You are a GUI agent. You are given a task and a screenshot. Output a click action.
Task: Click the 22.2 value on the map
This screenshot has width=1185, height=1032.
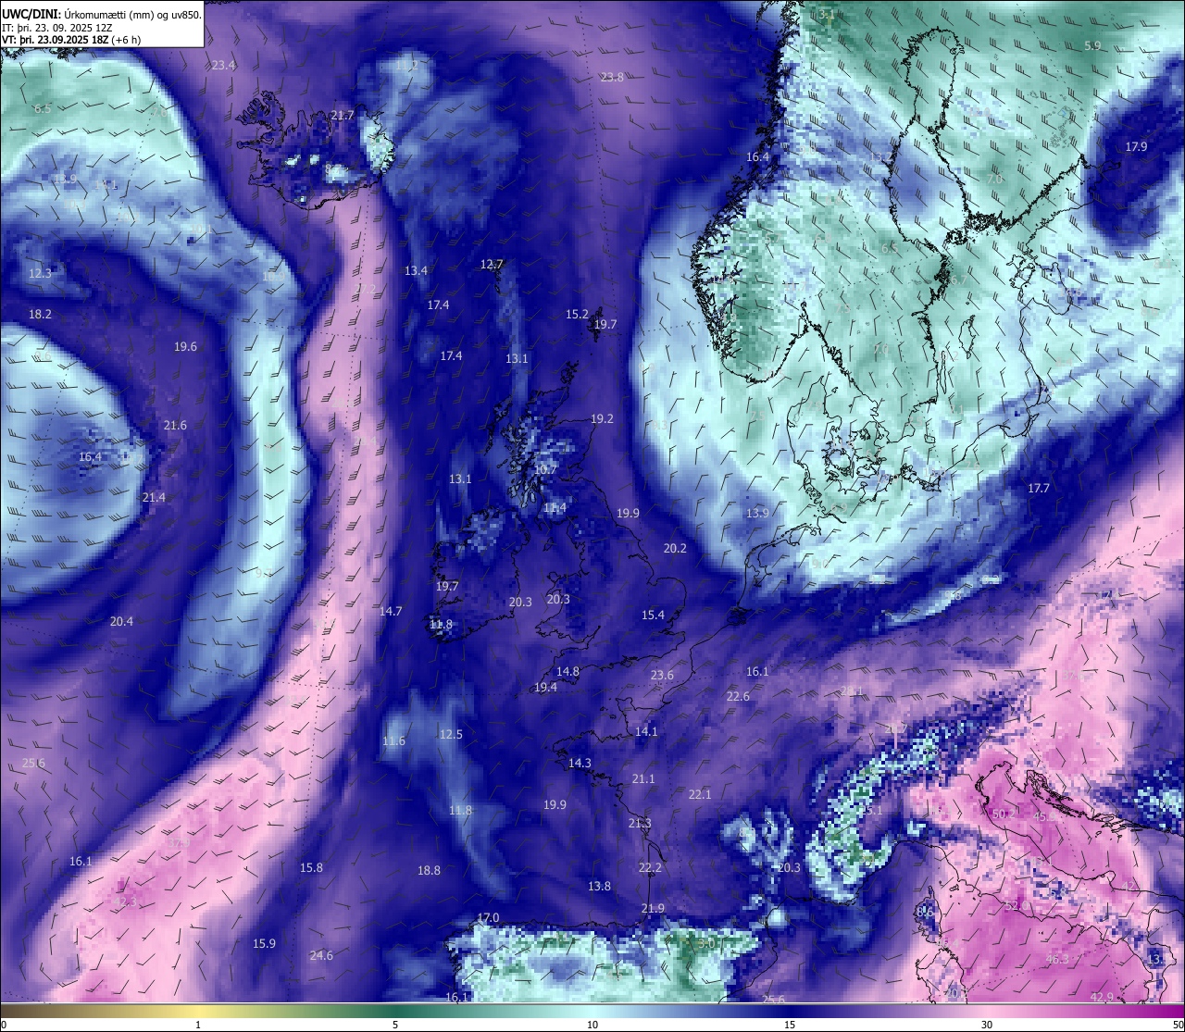[x=650, y=867]
